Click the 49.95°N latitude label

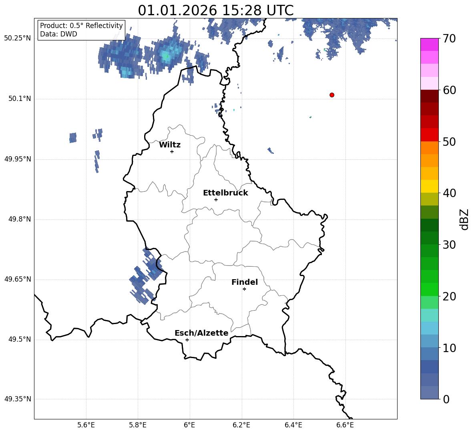pos(18,159)
